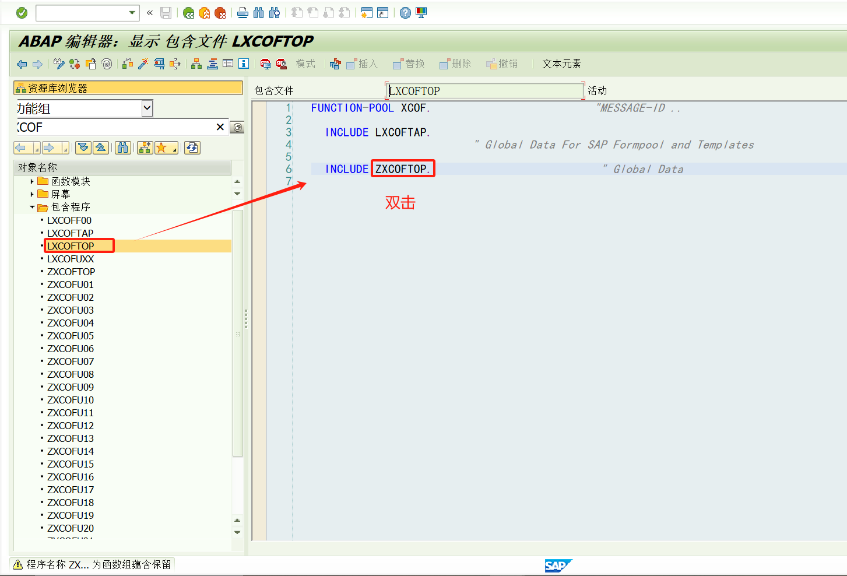Click the red Cancel icon
Image resolution: width=847 pixels, height=576 pixels.
click(220, 13)
